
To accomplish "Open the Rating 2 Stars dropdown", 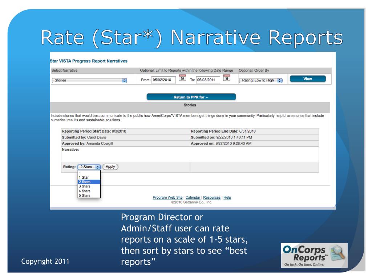I will tap(89, 167).
